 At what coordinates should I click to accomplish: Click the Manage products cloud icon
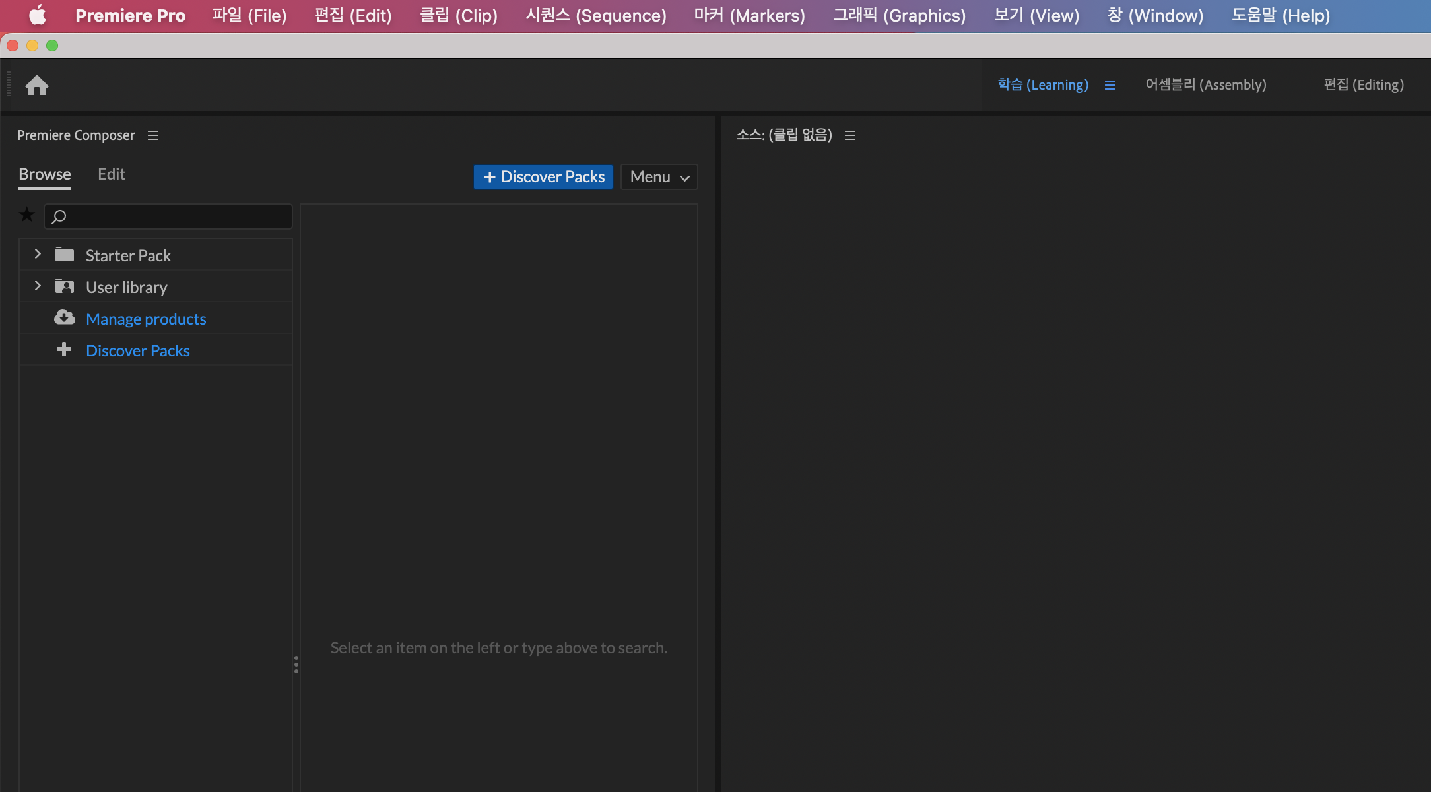click(x=64, y=318)
